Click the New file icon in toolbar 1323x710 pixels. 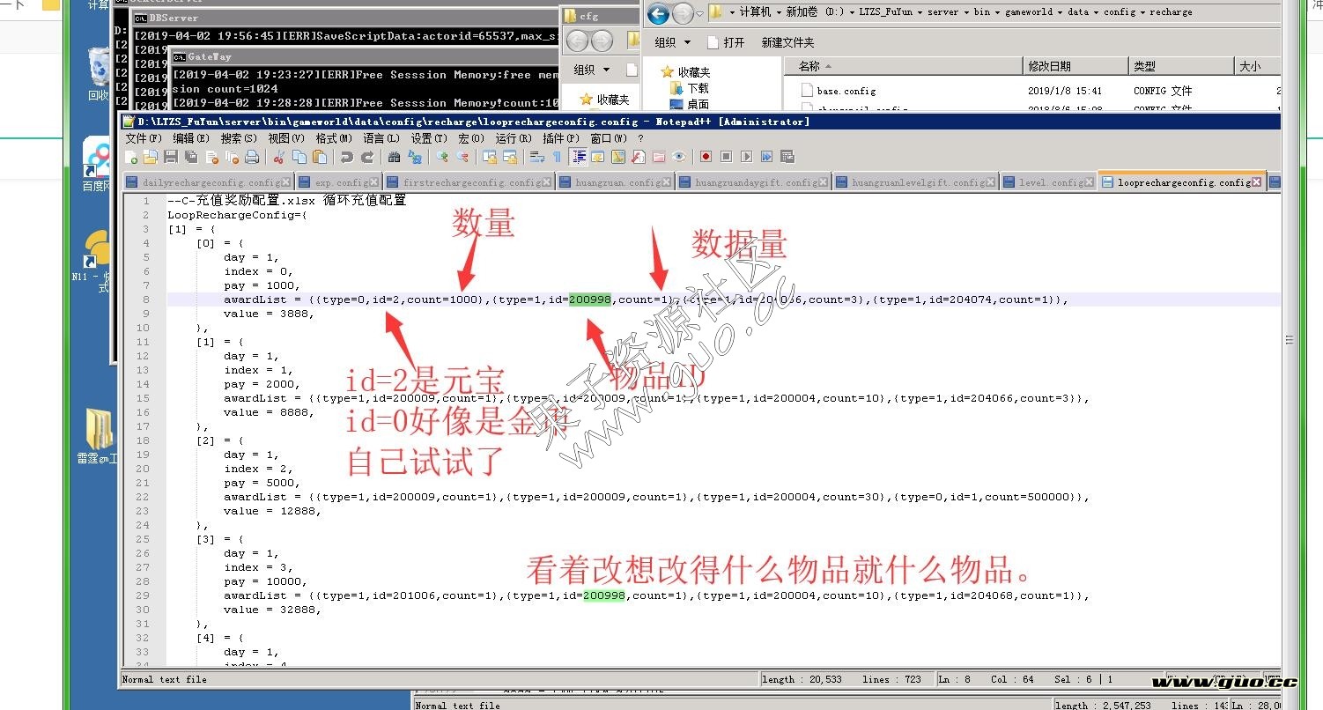tap(131, 157)
